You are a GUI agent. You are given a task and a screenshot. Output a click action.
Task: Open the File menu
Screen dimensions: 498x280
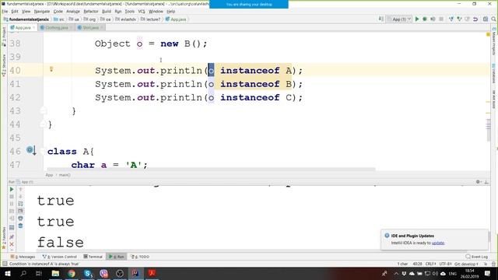point(5,11)
